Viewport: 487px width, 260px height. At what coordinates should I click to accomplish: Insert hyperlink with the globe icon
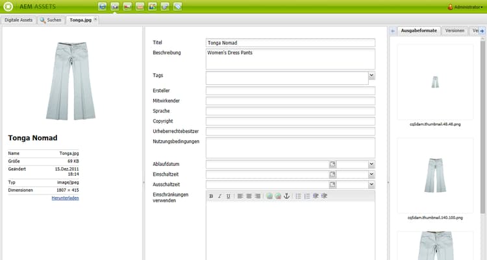(x=269, y=196)
